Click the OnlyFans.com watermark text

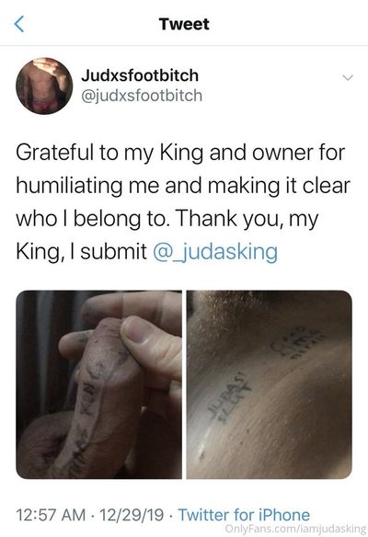point(295,528)
